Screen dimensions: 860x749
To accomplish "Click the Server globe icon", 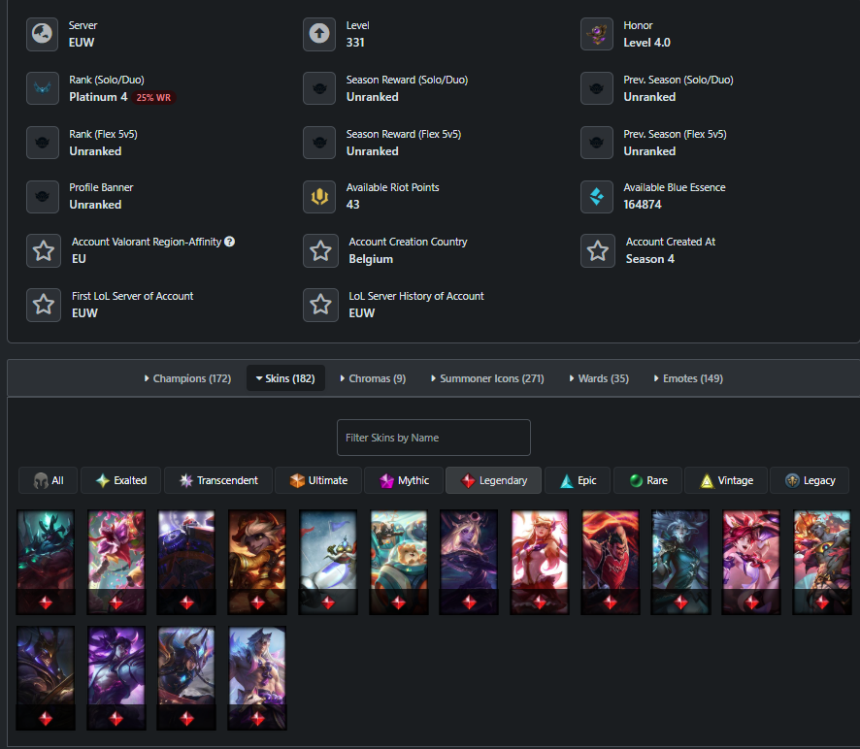I will tap(43, 34).
